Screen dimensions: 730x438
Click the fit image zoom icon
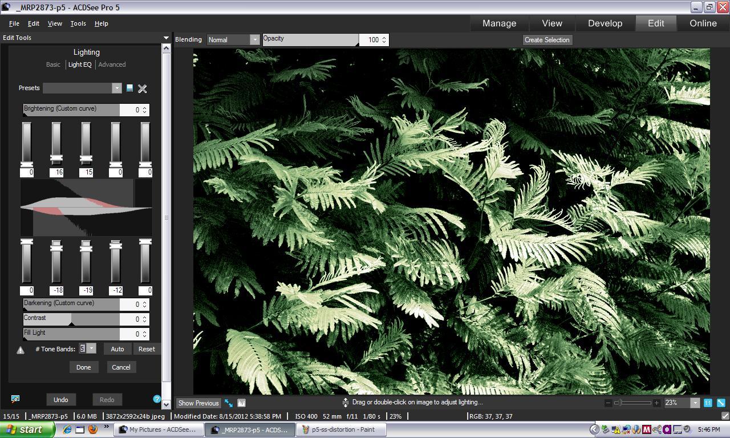[721, 403]
